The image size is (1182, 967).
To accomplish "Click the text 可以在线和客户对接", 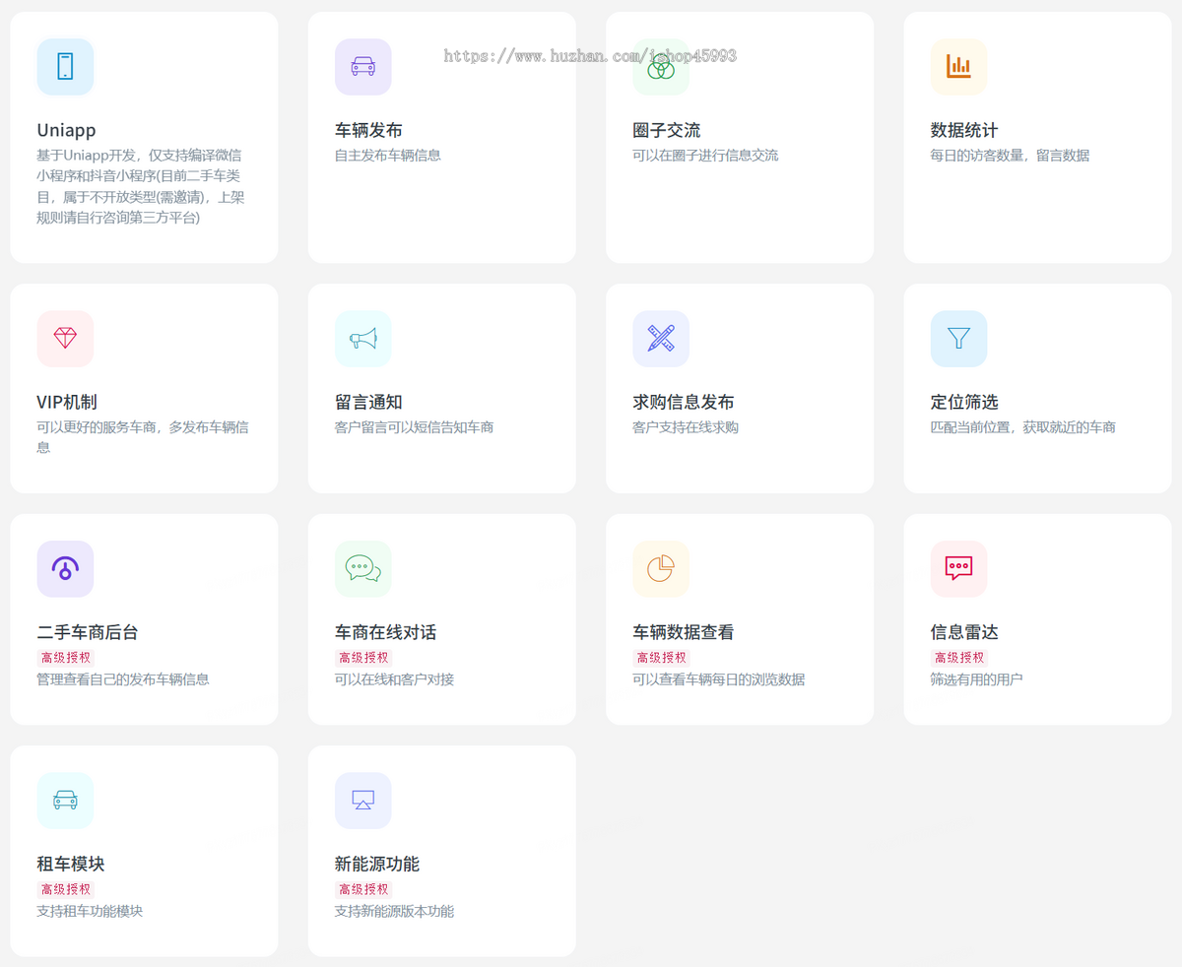I will pyautogui.click(x=394, y=678).
